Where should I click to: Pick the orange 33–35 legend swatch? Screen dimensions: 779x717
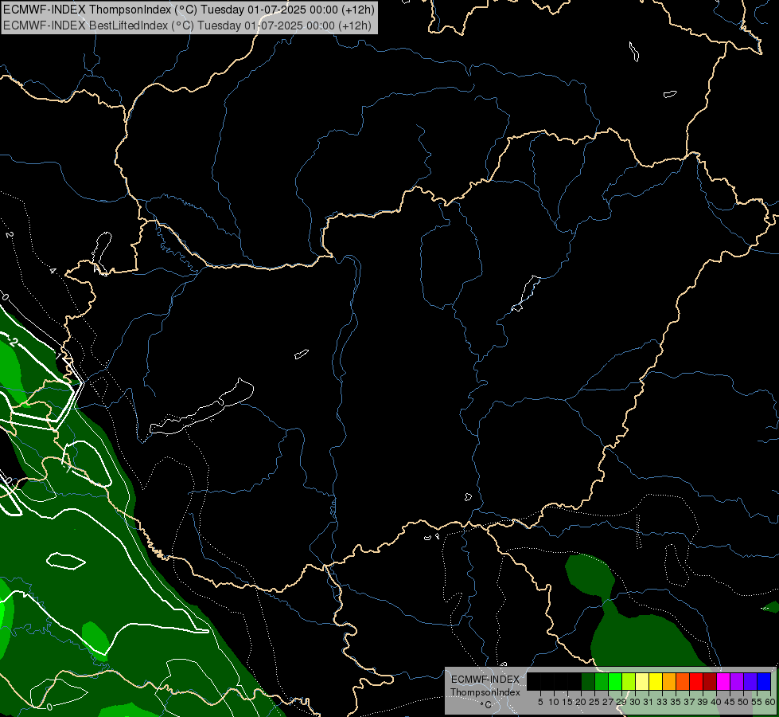pyautogui.click(x=669, y=682)
